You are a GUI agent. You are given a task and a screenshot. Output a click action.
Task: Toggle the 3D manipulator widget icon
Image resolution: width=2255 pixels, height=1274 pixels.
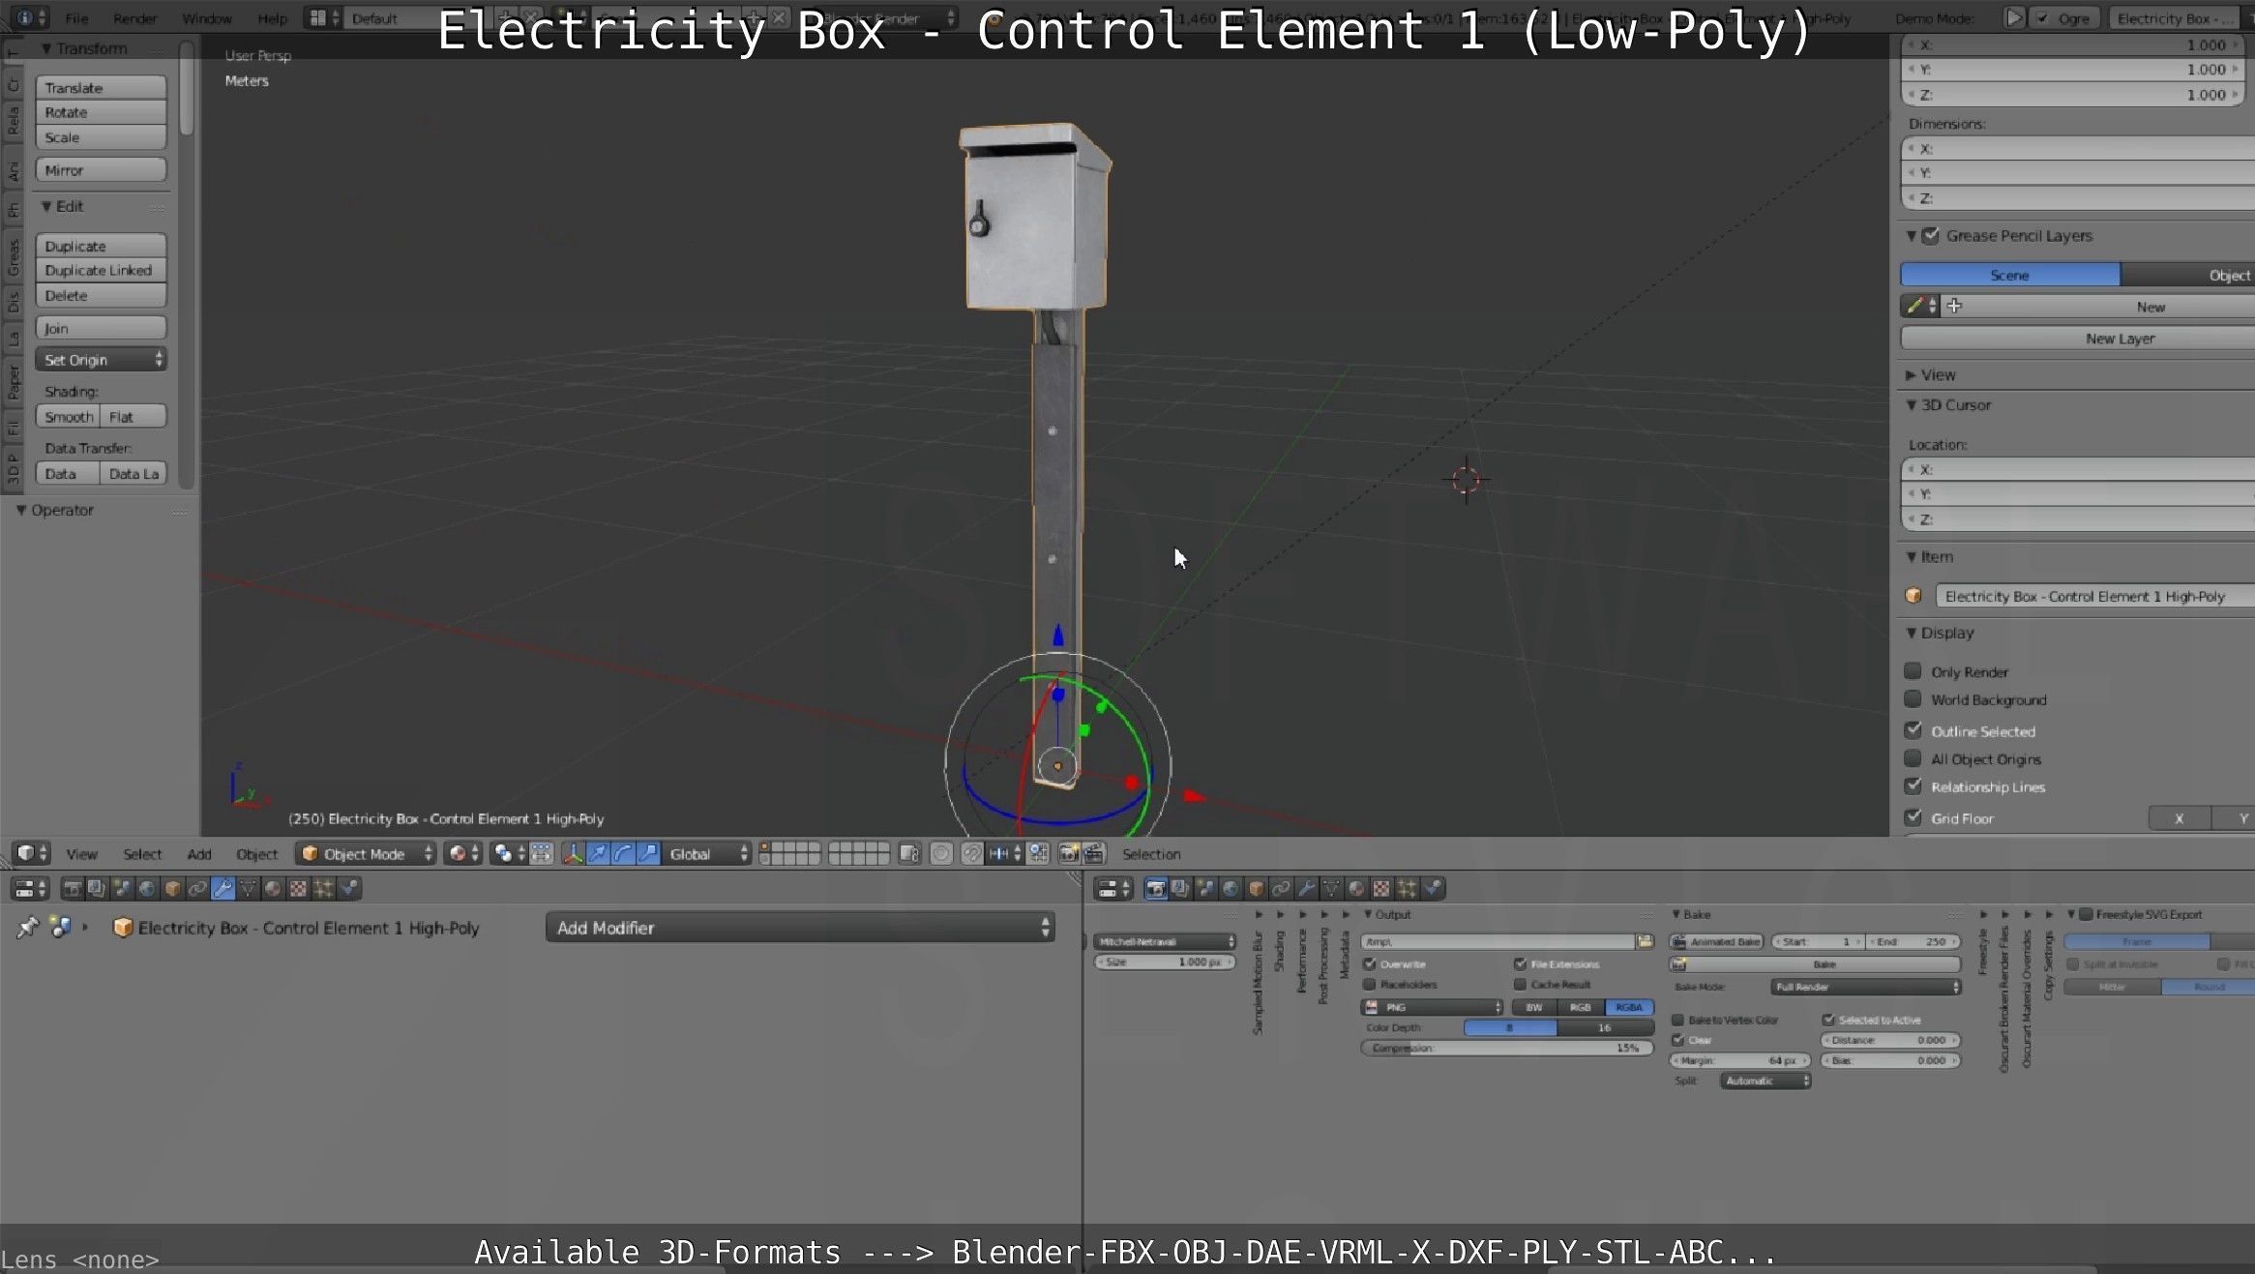pos(573,853)
